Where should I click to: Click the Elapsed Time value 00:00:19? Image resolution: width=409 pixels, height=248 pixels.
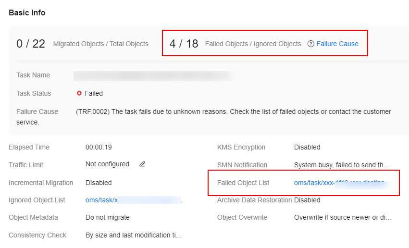[x=99, y=147]
